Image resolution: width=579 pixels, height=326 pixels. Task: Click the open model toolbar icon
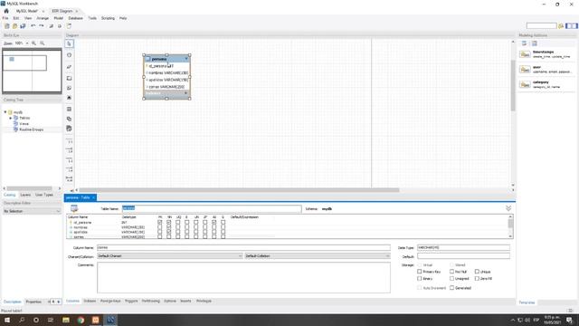tap(14, 26)
